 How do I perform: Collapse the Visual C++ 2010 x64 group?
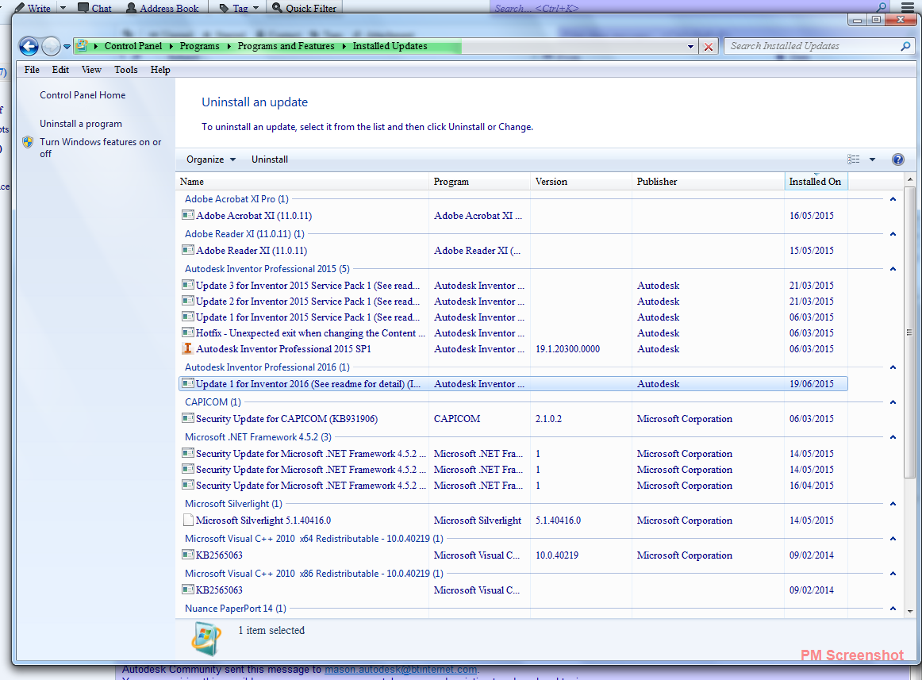[893, 538]
